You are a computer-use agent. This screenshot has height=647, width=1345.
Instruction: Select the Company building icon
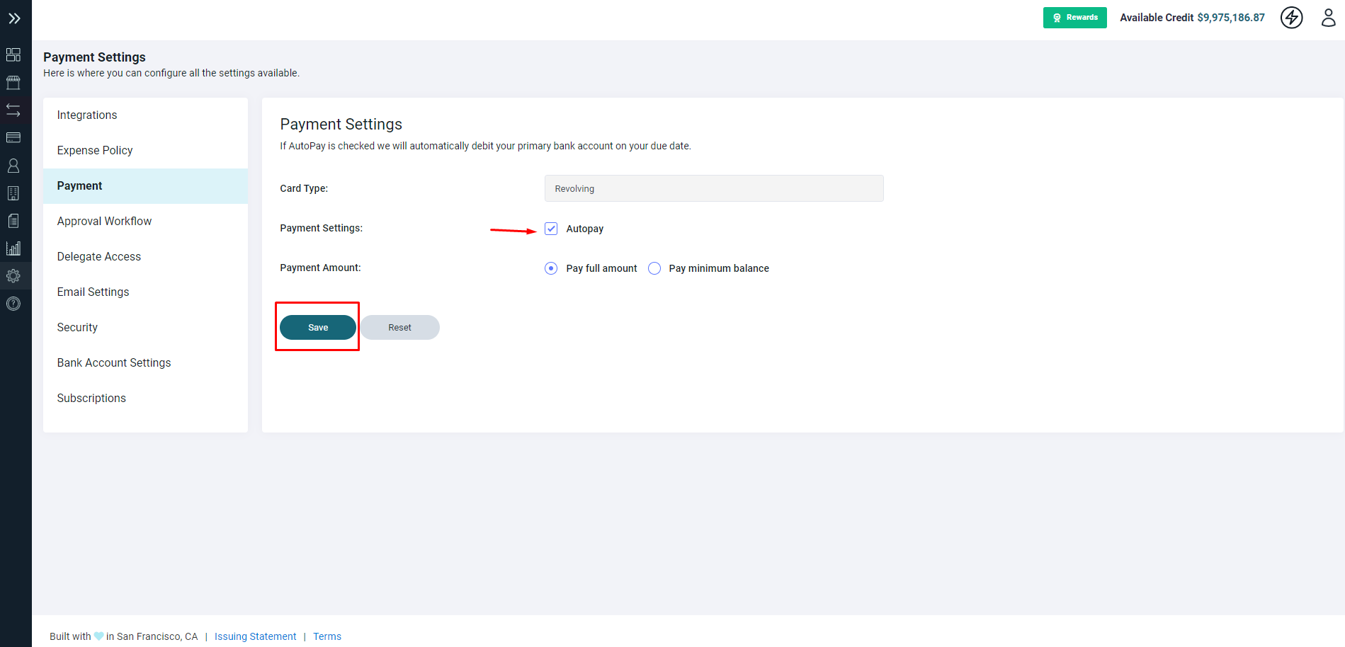coord(13,193)
